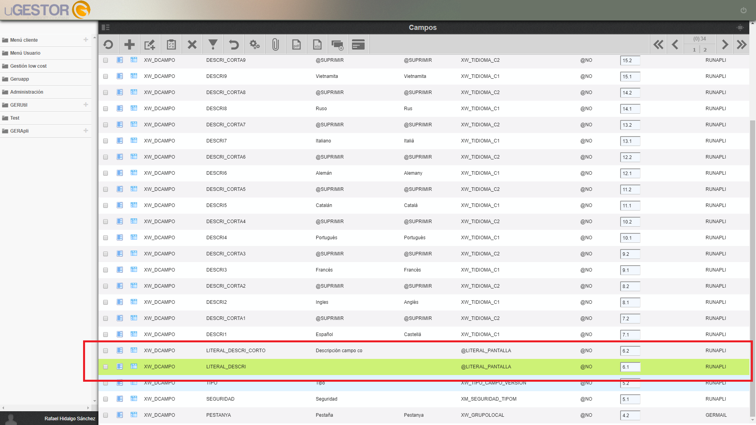756x425 pixels.
Task: Tick checkbox for DESCRI8 row
Action: coord(106,109)
